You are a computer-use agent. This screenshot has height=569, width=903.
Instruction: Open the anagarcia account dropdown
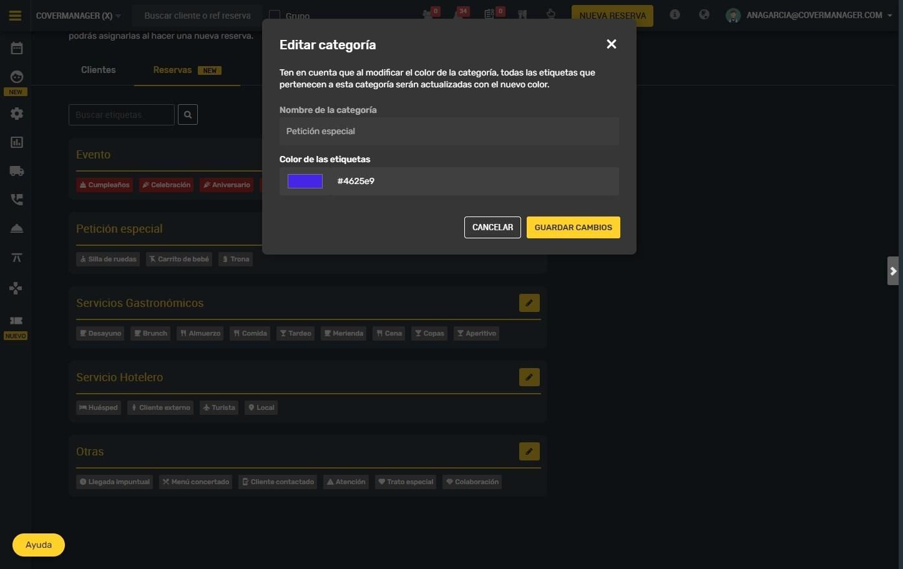click(809, 15)
